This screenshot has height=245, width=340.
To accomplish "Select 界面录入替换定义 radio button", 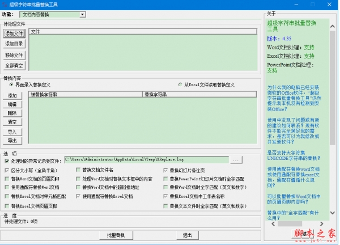I will (11, 85).
